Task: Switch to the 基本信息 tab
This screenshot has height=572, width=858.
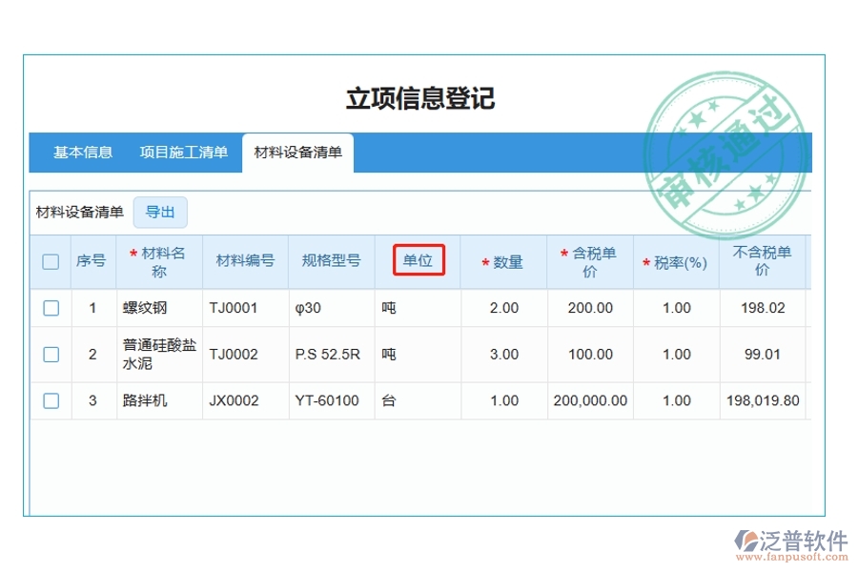Action: click(84, 151)
